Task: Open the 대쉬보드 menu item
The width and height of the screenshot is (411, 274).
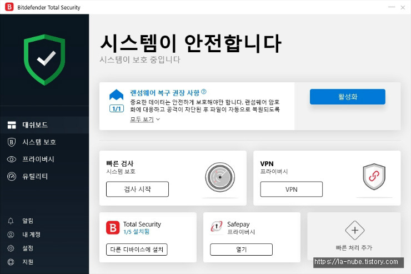Action: pyautogui.click(x=44, y=125)
